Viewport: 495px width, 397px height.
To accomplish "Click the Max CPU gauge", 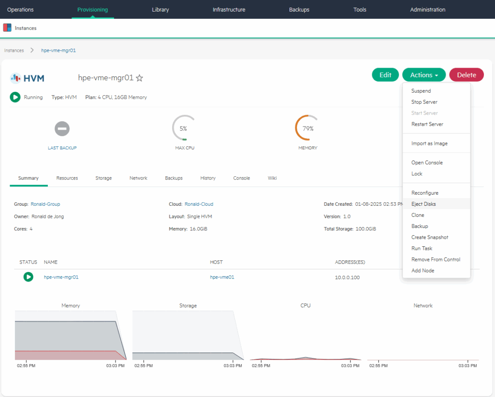I will 184,128.
